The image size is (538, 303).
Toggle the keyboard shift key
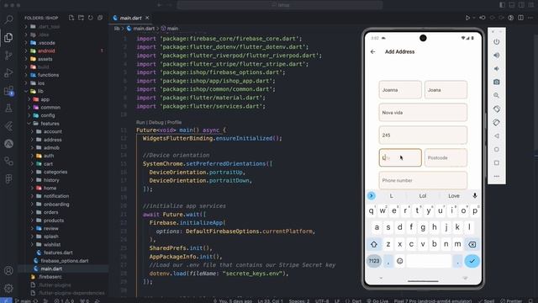tap(374, 244)
